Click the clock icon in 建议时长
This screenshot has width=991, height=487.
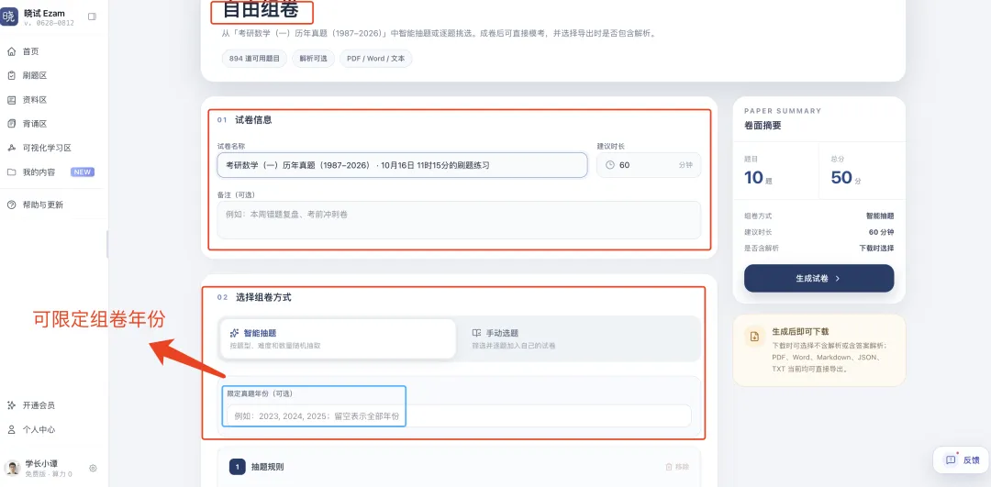coord(610,165)
